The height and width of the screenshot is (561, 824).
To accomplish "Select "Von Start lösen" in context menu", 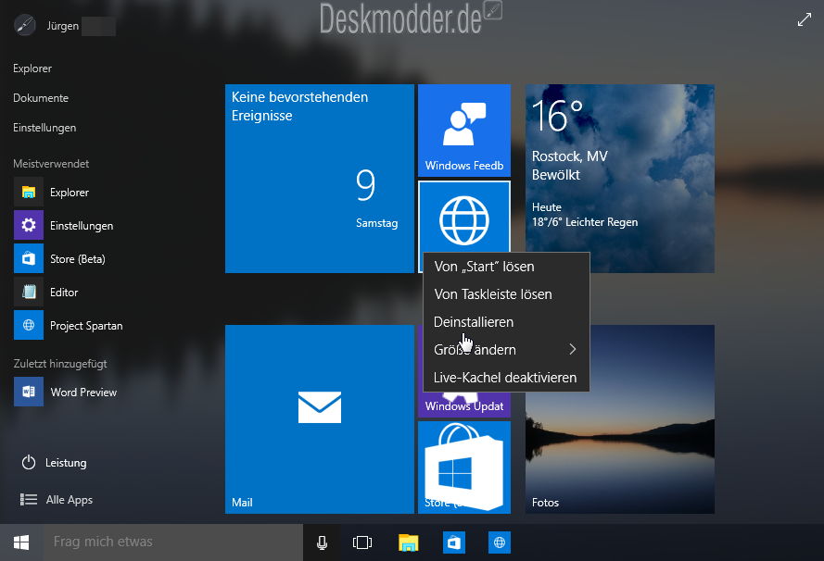I will [506, 267].
